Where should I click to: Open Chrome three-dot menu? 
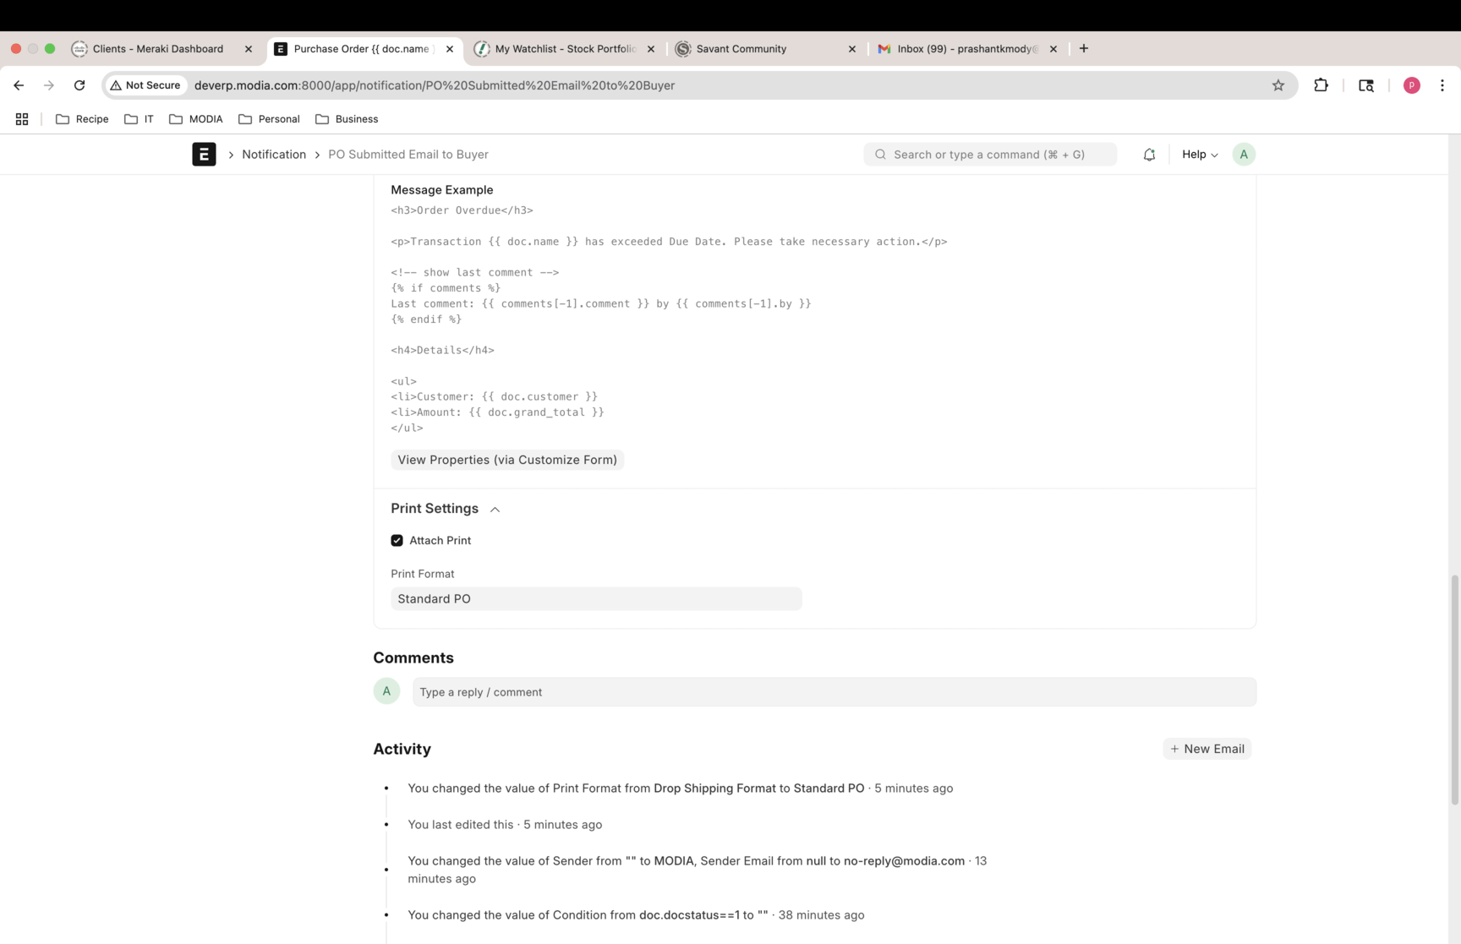point(1442,85)
